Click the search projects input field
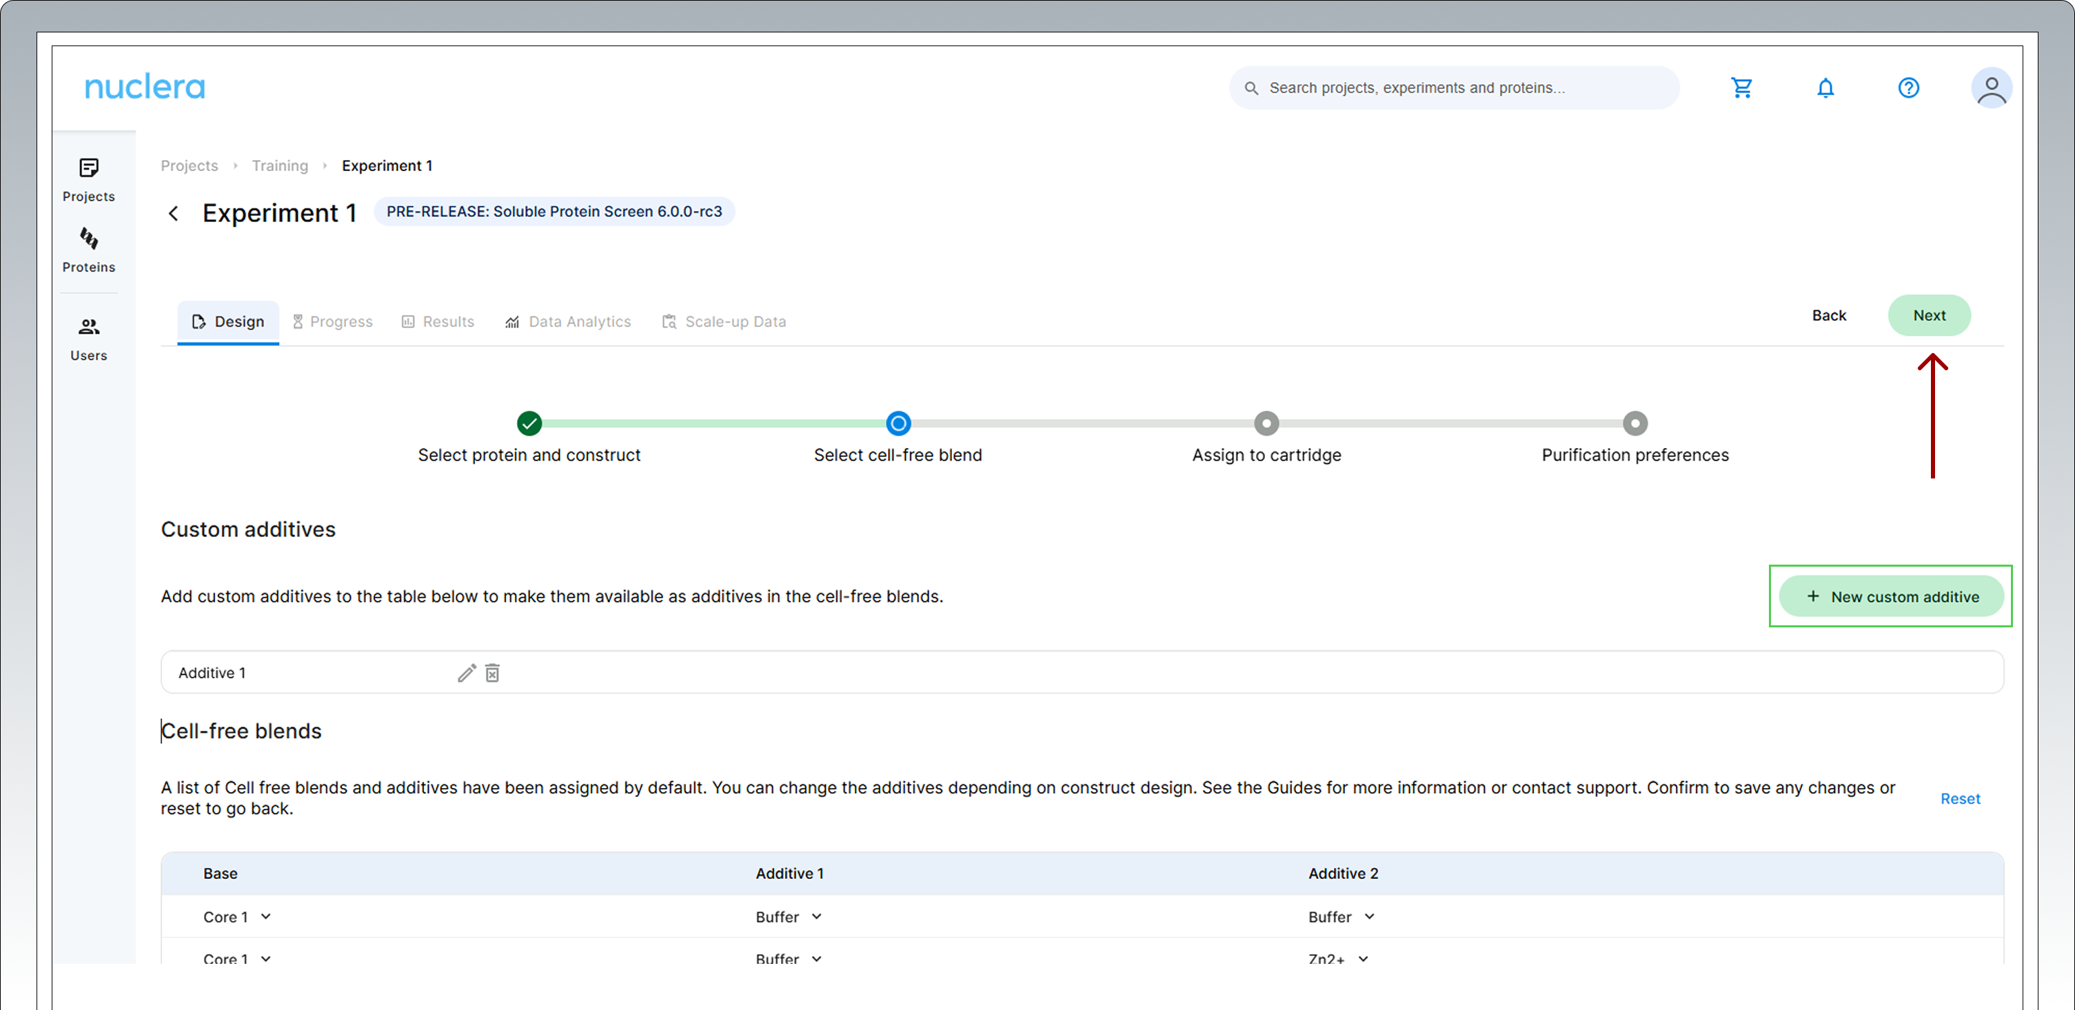The height and width of the screenshot is (1010, 2075). tap(1454, 88)
